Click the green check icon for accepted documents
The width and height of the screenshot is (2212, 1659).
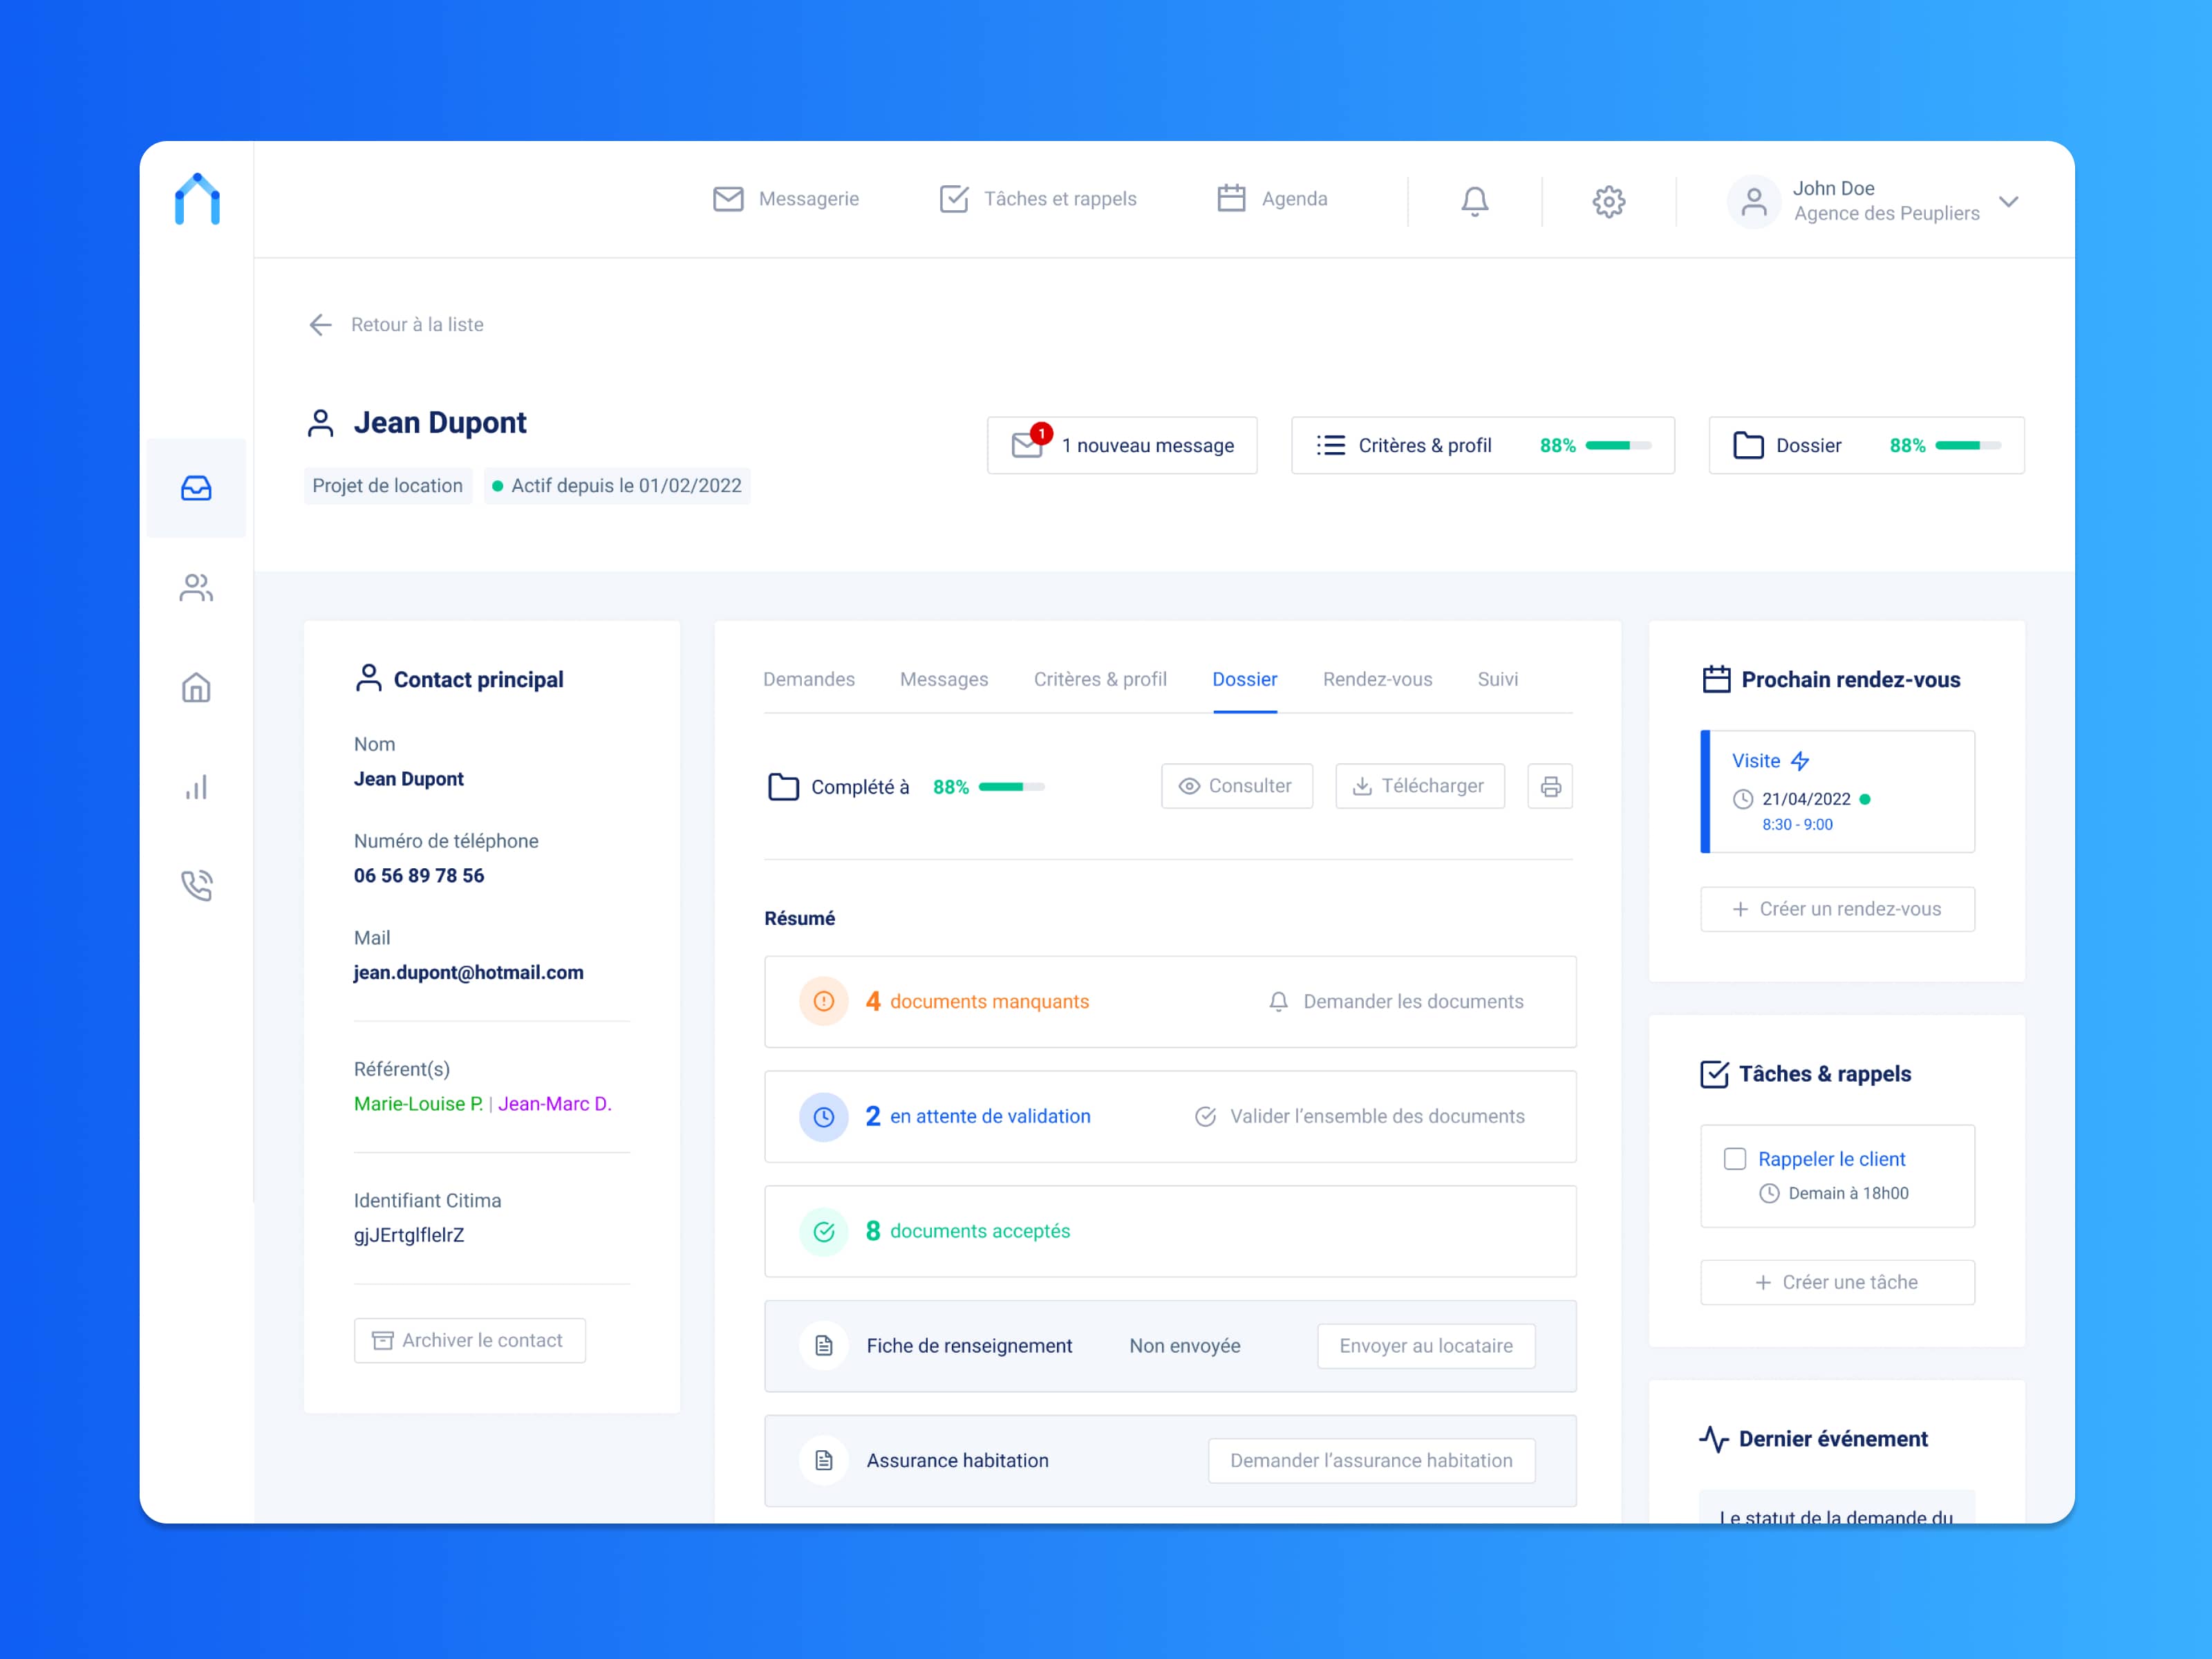pyautogui.click(x=824, y=1231)
